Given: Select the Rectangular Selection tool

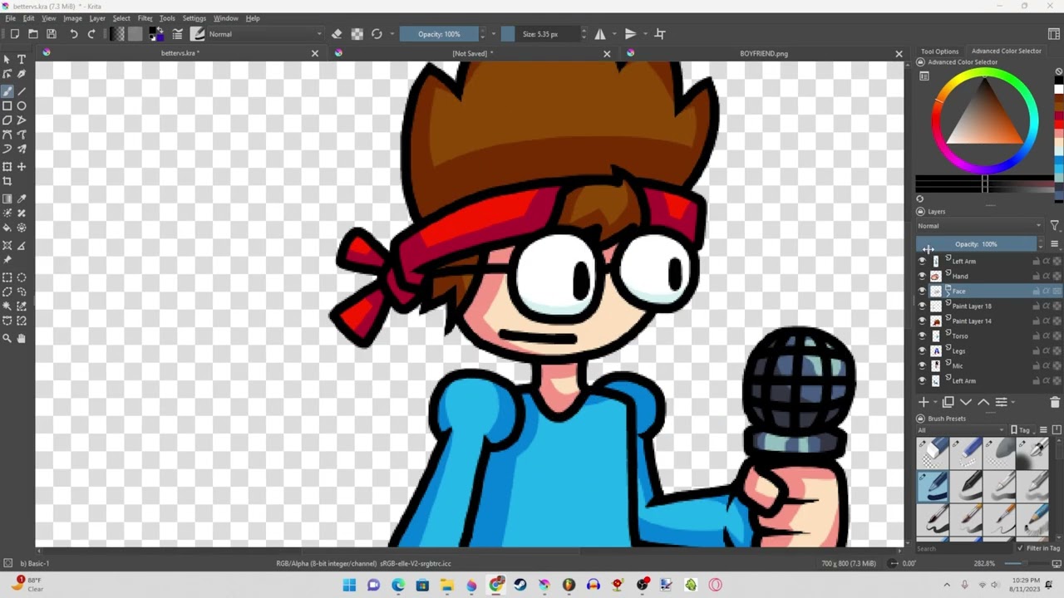Looking at the screenshot, I should point(7,278).
